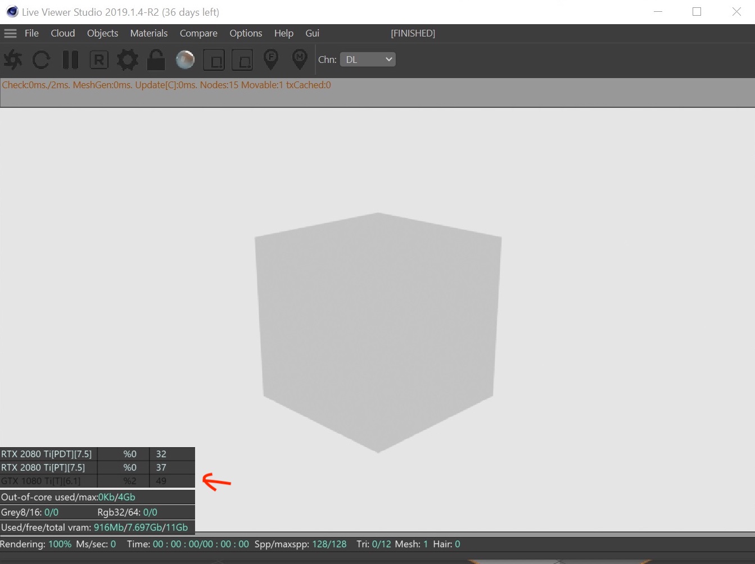This screenshot has height=564, width=755.
Task: Activate pick focus F pin icon
Action: pyautogui.click(x=271, y=60)
